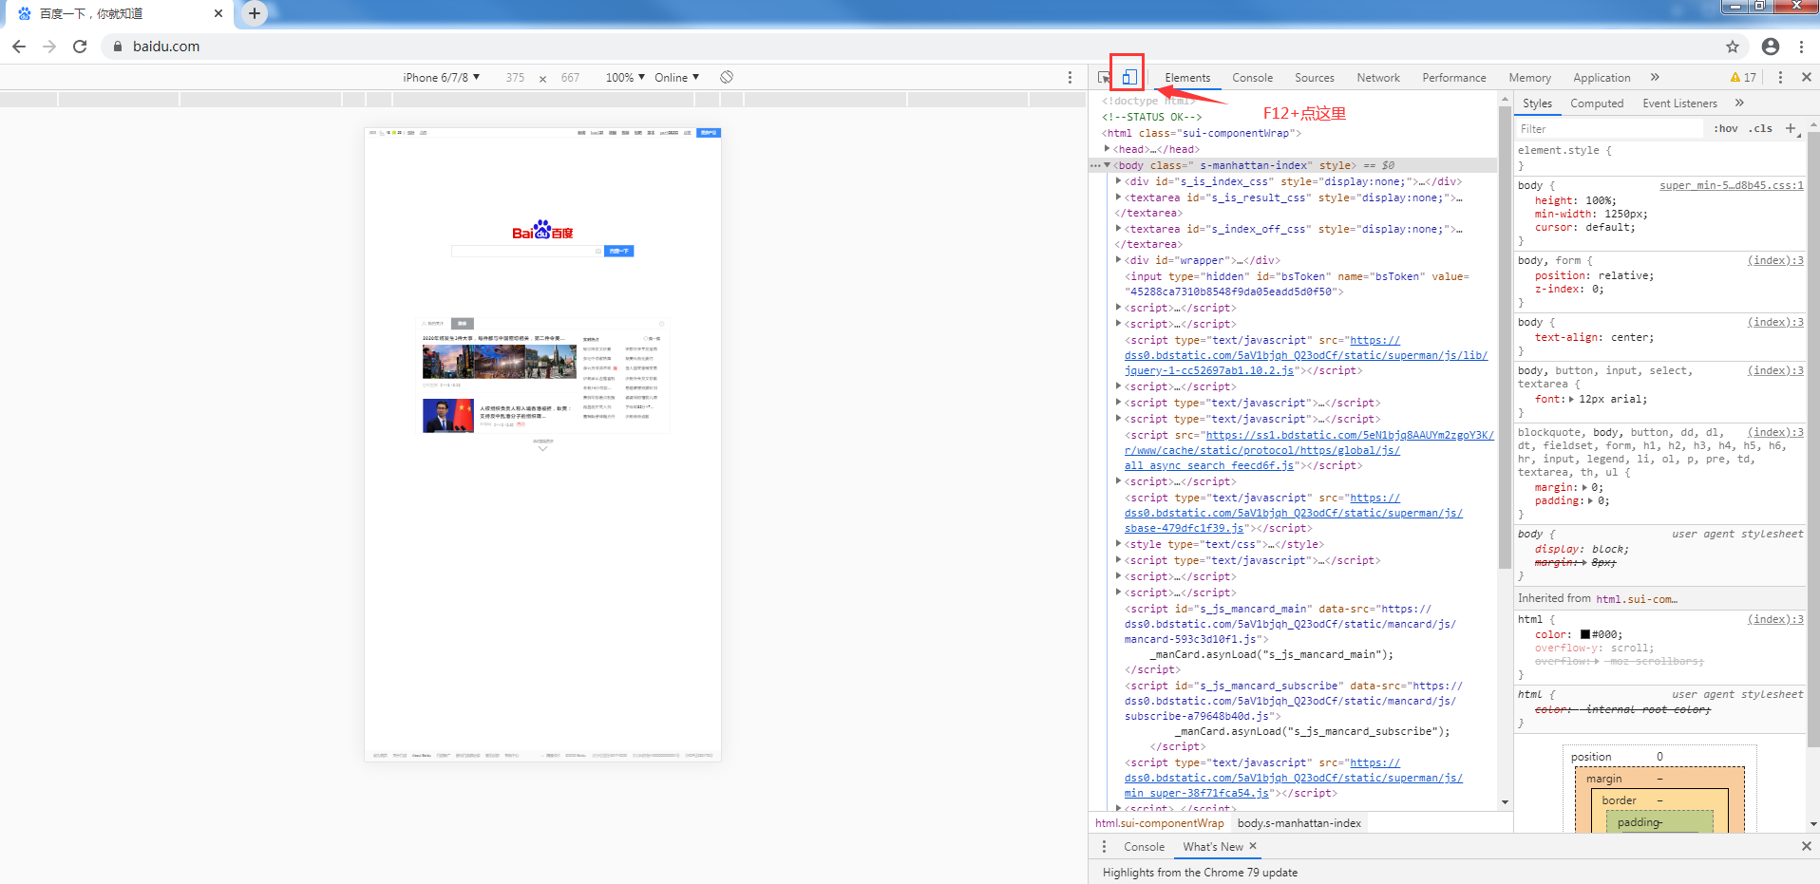The image size is (1820, 884).
Task: Add a new style rule
Action: tap(1791, 128)
